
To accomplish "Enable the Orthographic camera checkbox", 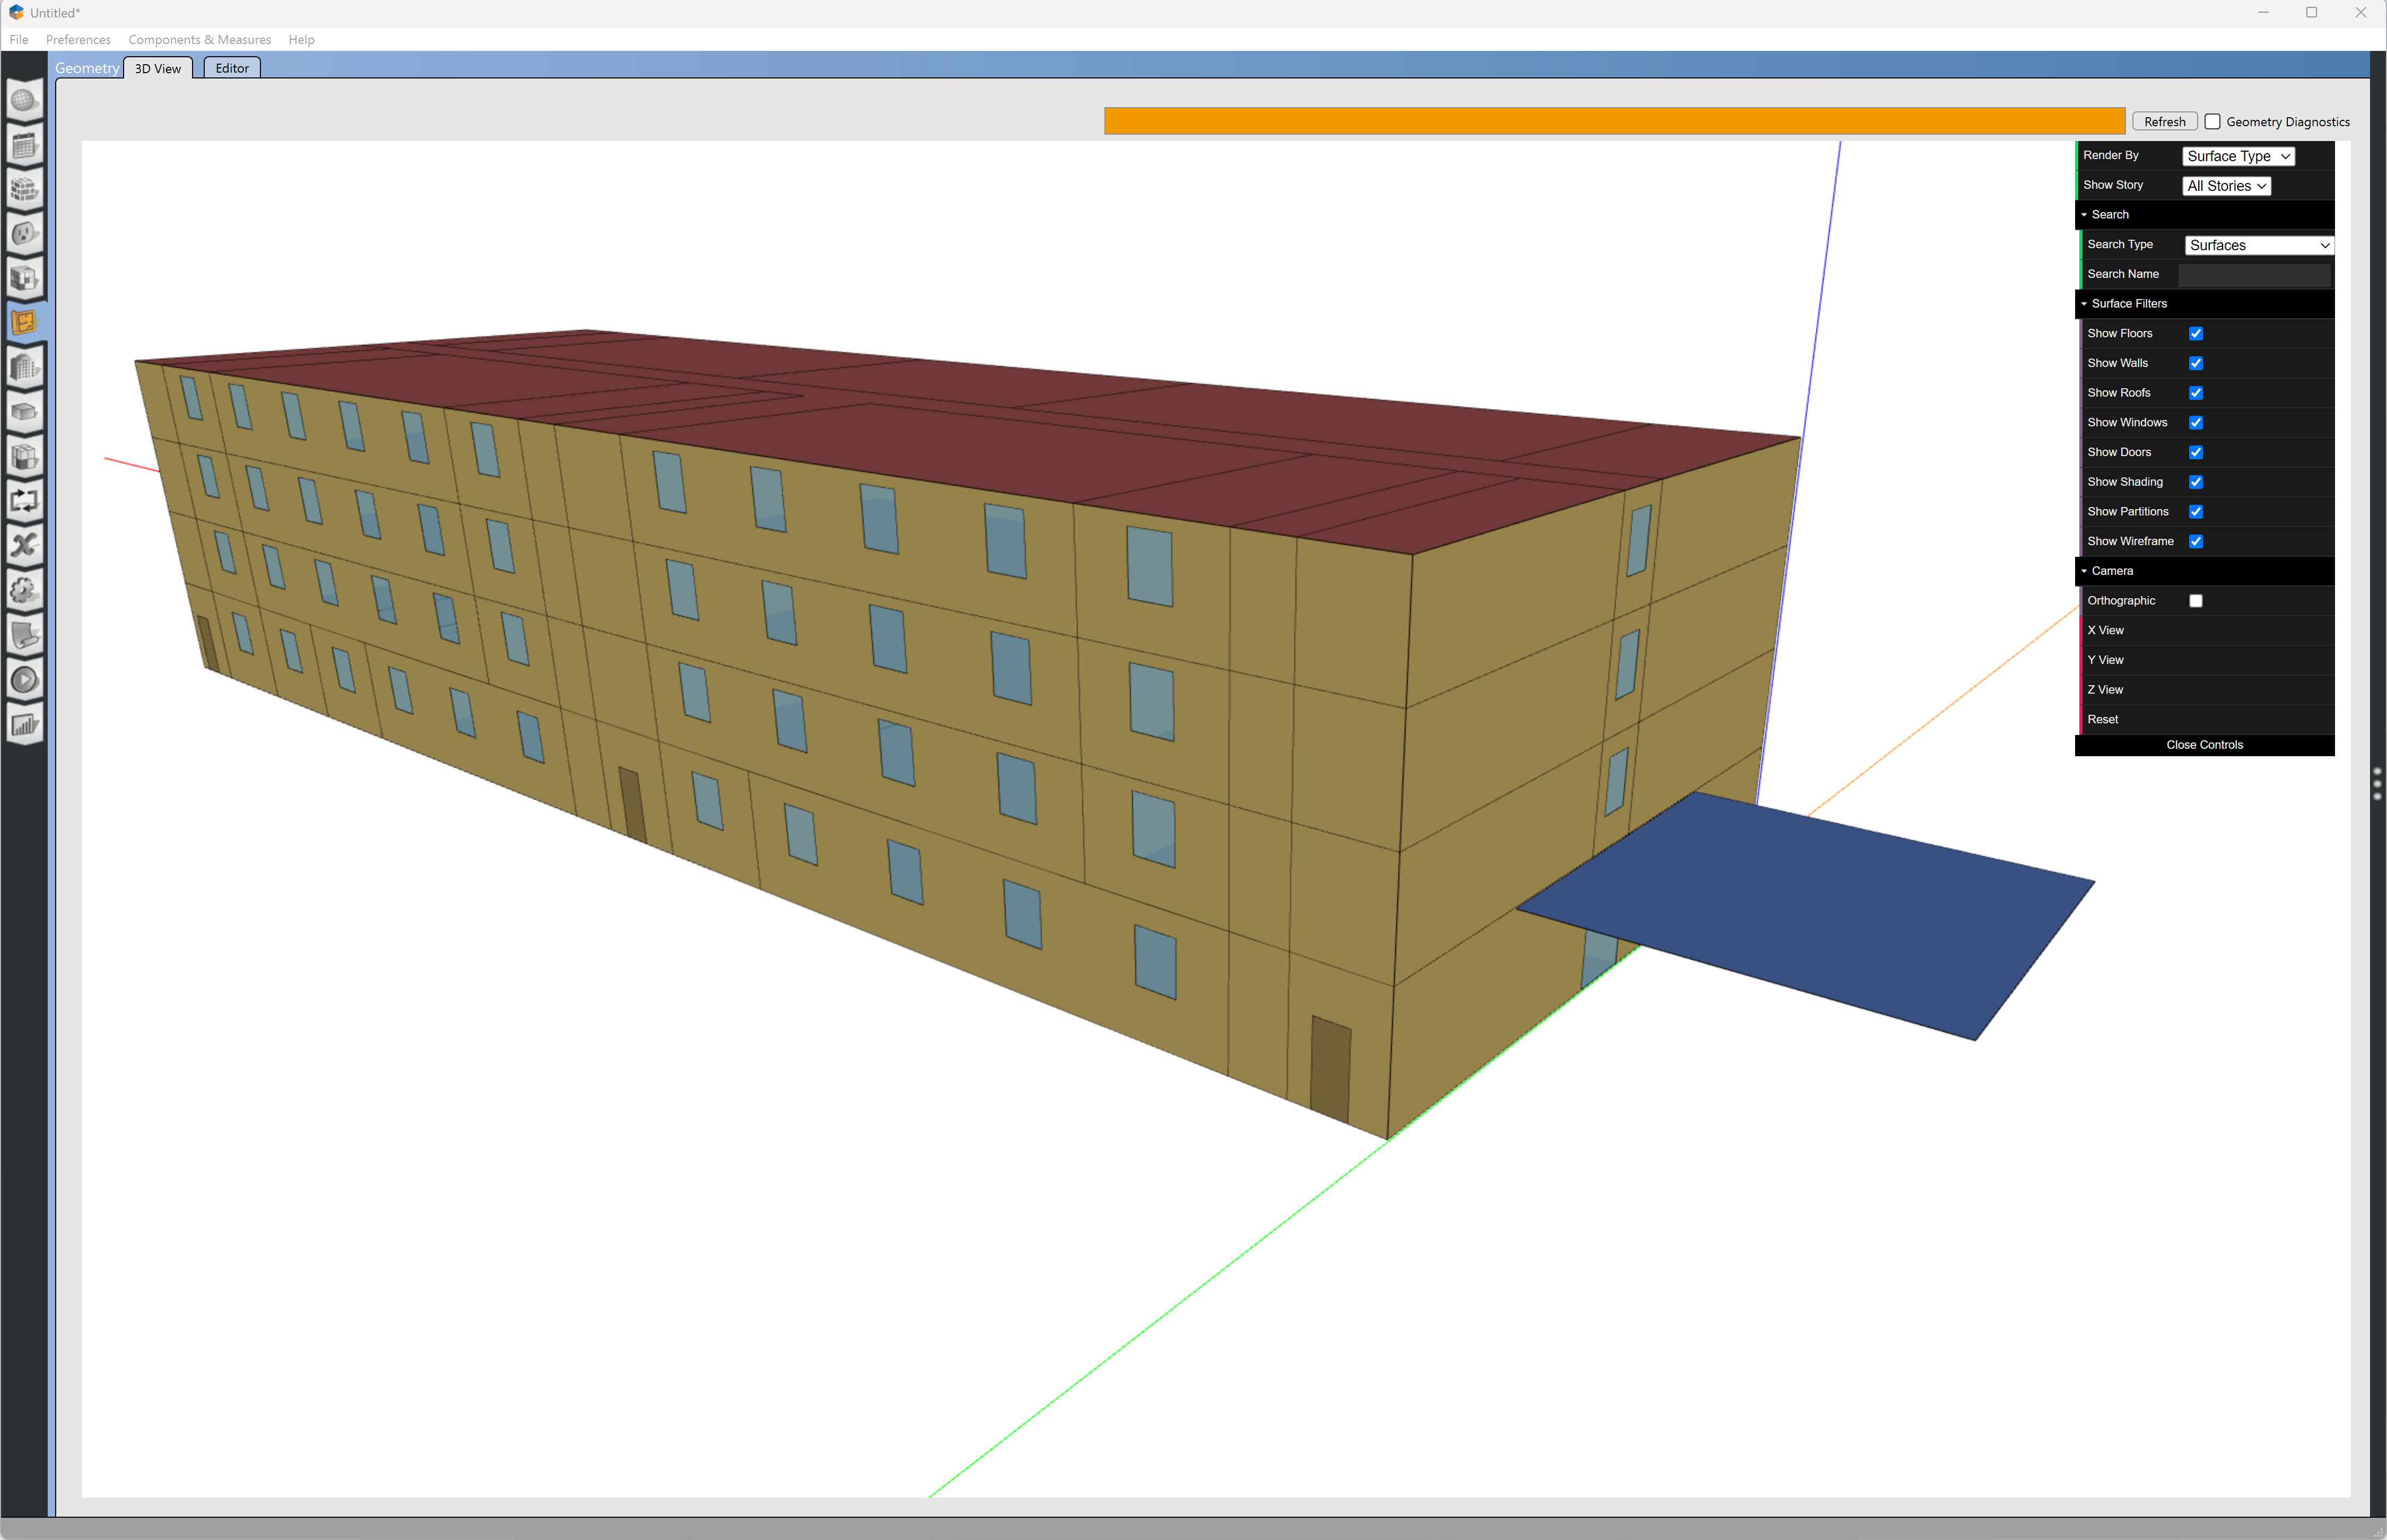I will (2196, 601).
